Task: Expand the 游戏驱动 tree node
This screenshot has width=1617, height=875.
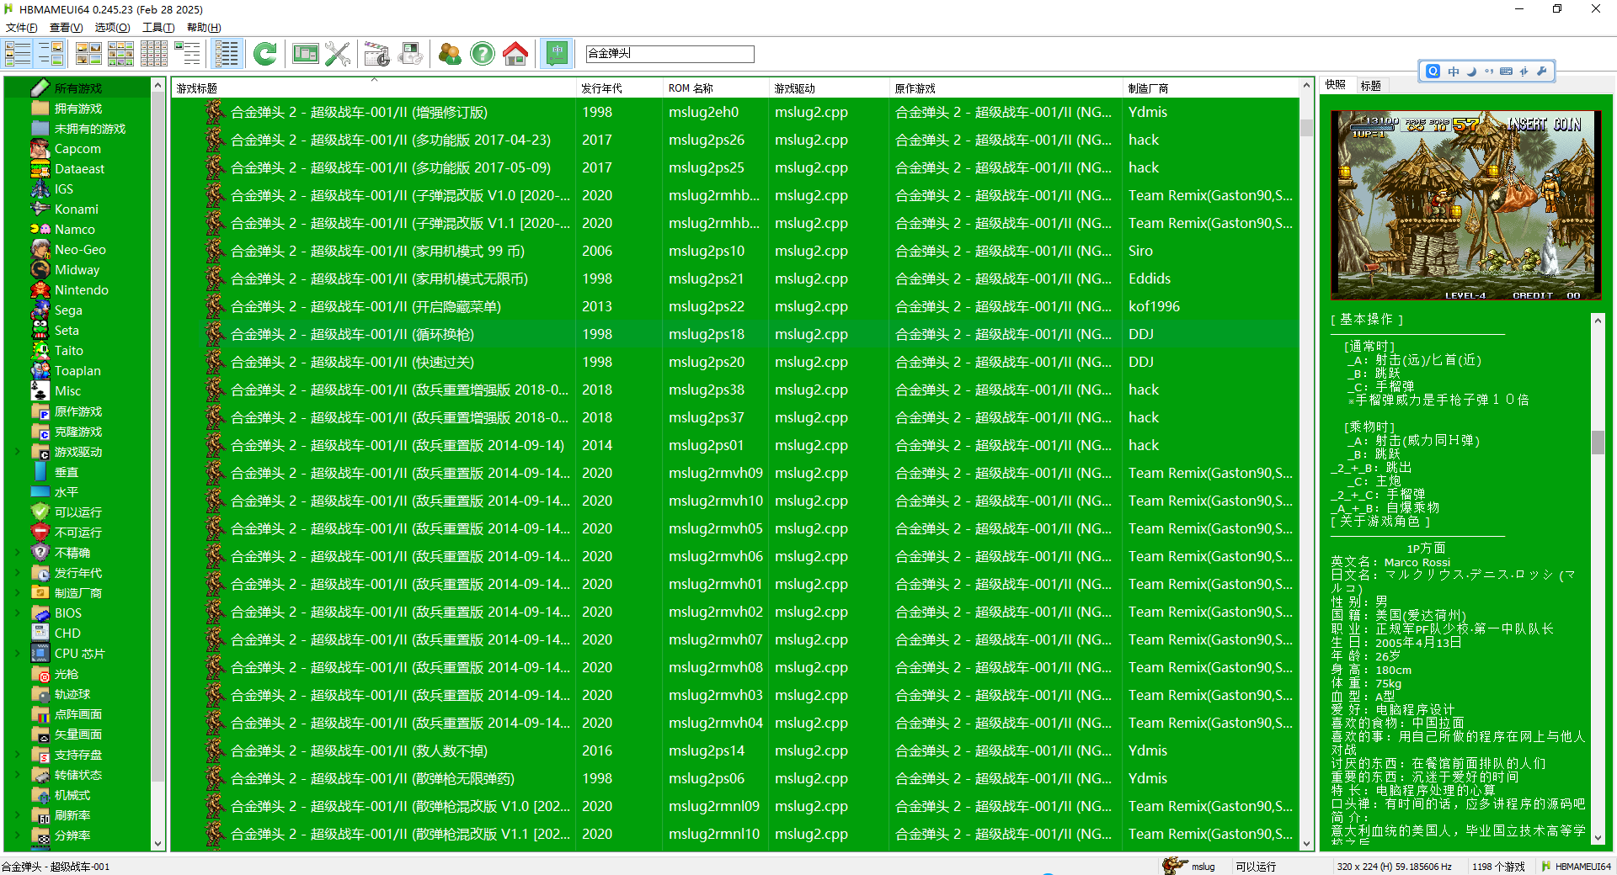Action: tap(18, 452)
